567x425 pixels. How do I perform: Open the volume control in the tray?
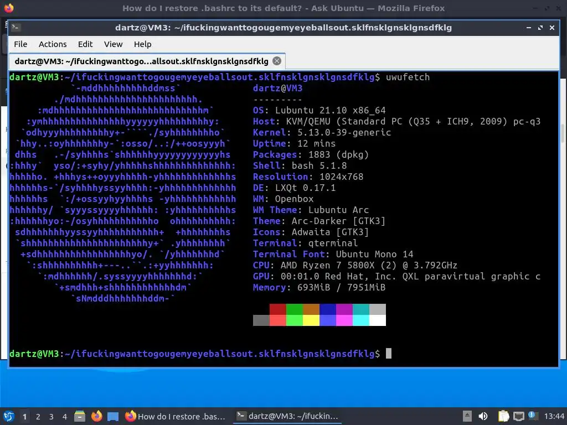coord(483,416)
